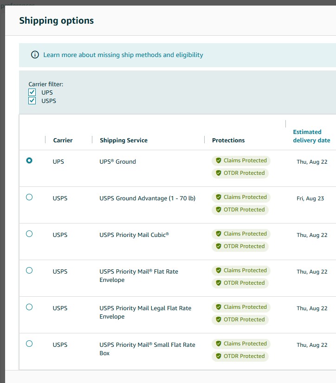Viewport: 336px width, 383px height.
Task: Click OTDR Protected badge for Legal Flat Rate Envelope
Action: (240, 319)
